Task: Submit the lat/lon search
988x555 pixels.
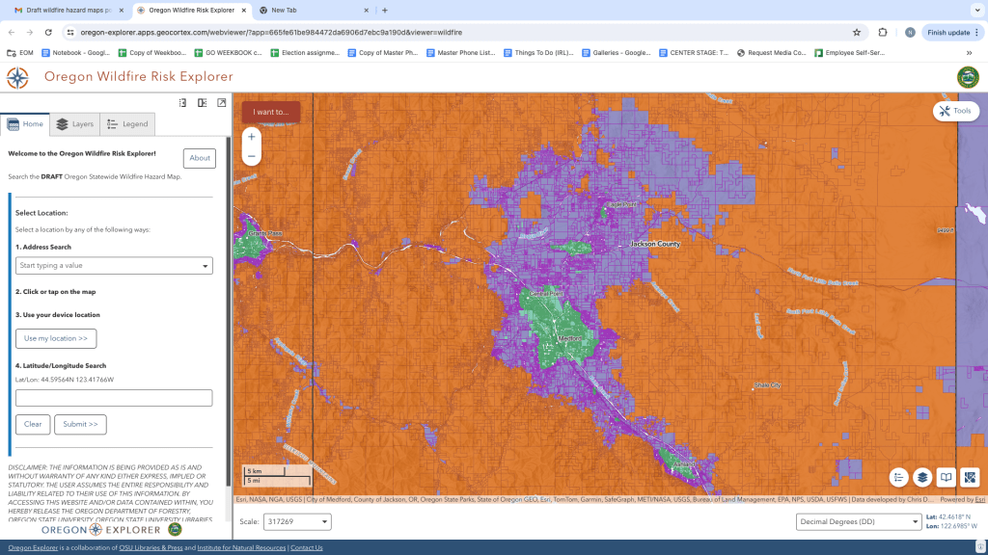Action: [x=81, y=424]
